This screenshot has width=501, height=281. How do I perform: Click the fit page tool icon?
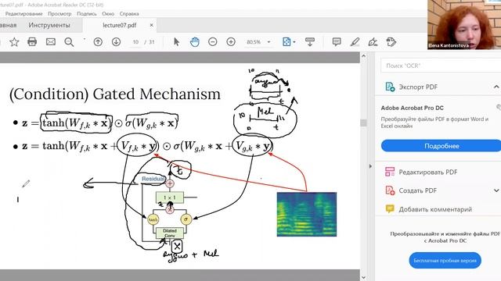287,41
